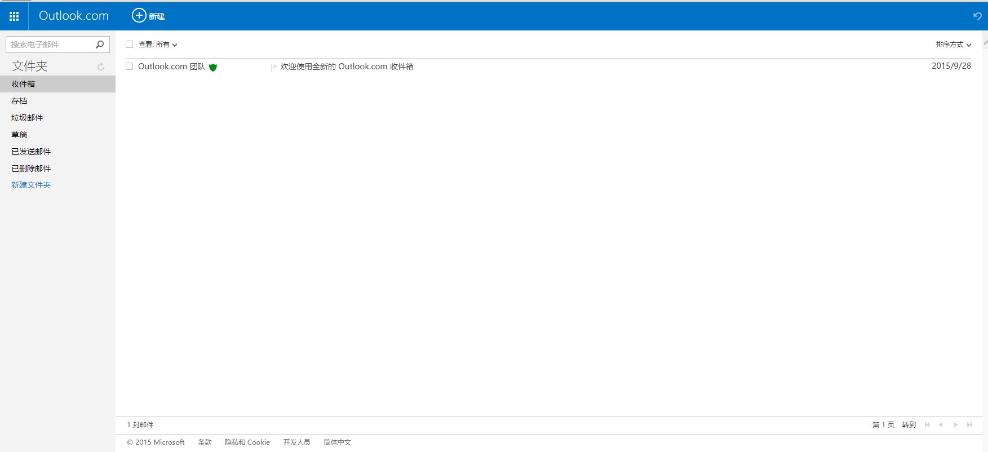
Task: Click the green trusted sender shield icon
Action: tap(213, 67)
